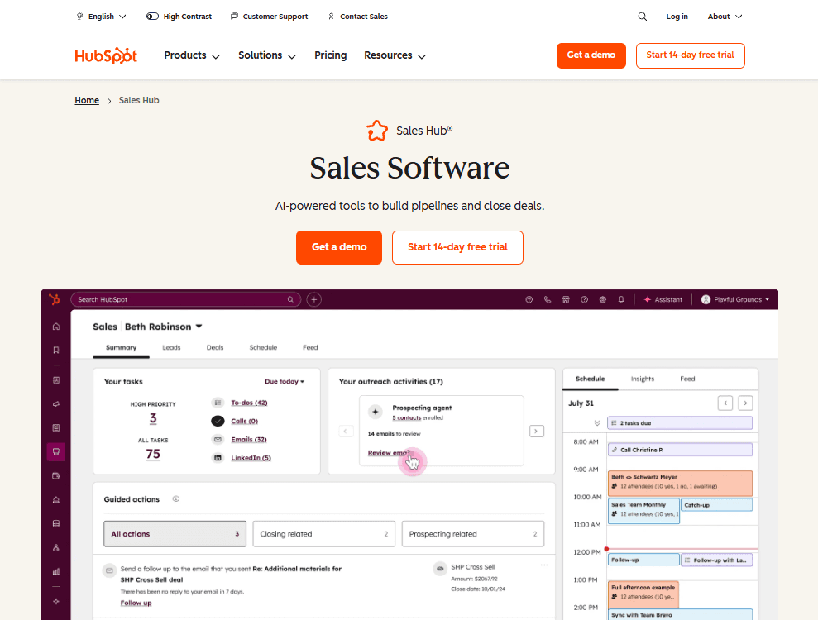Go to next day in schedule

(745, 403)
